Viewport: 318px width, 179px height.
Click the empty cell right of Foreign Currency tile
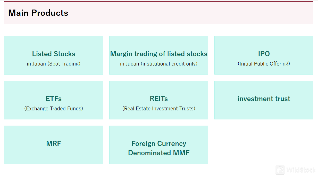pos(264,145)
